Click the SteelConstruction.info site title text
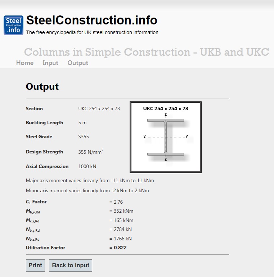This screenshot has height=277, width=274. 91,20
